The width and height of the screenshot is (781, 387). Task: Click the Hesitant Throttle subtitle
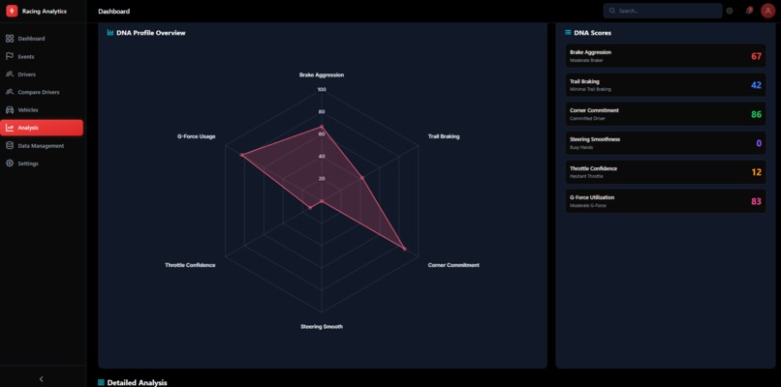587,176
